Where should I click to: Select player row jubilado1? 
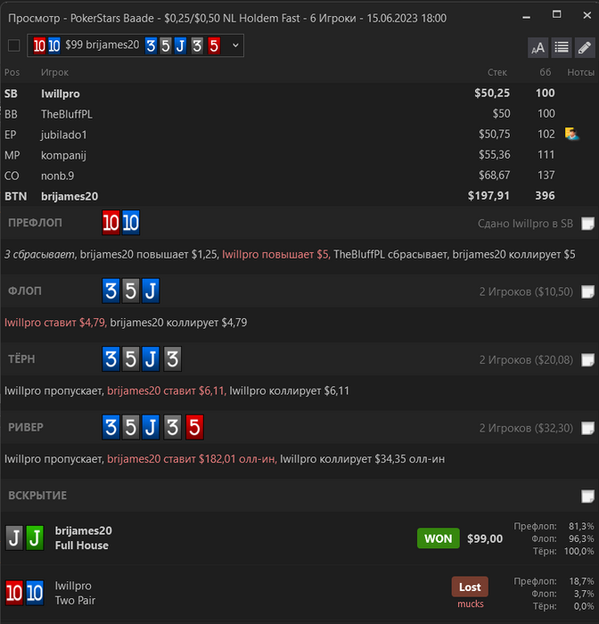tap(299, 135)
